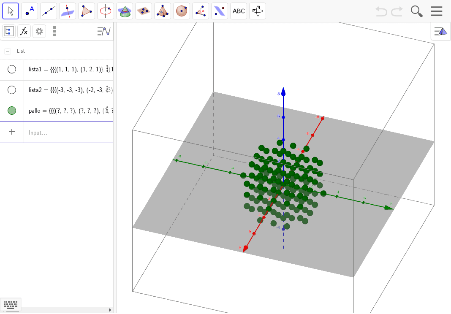451x314 pixels.
Task: Click the Undo button
Action: pos(380,11)
